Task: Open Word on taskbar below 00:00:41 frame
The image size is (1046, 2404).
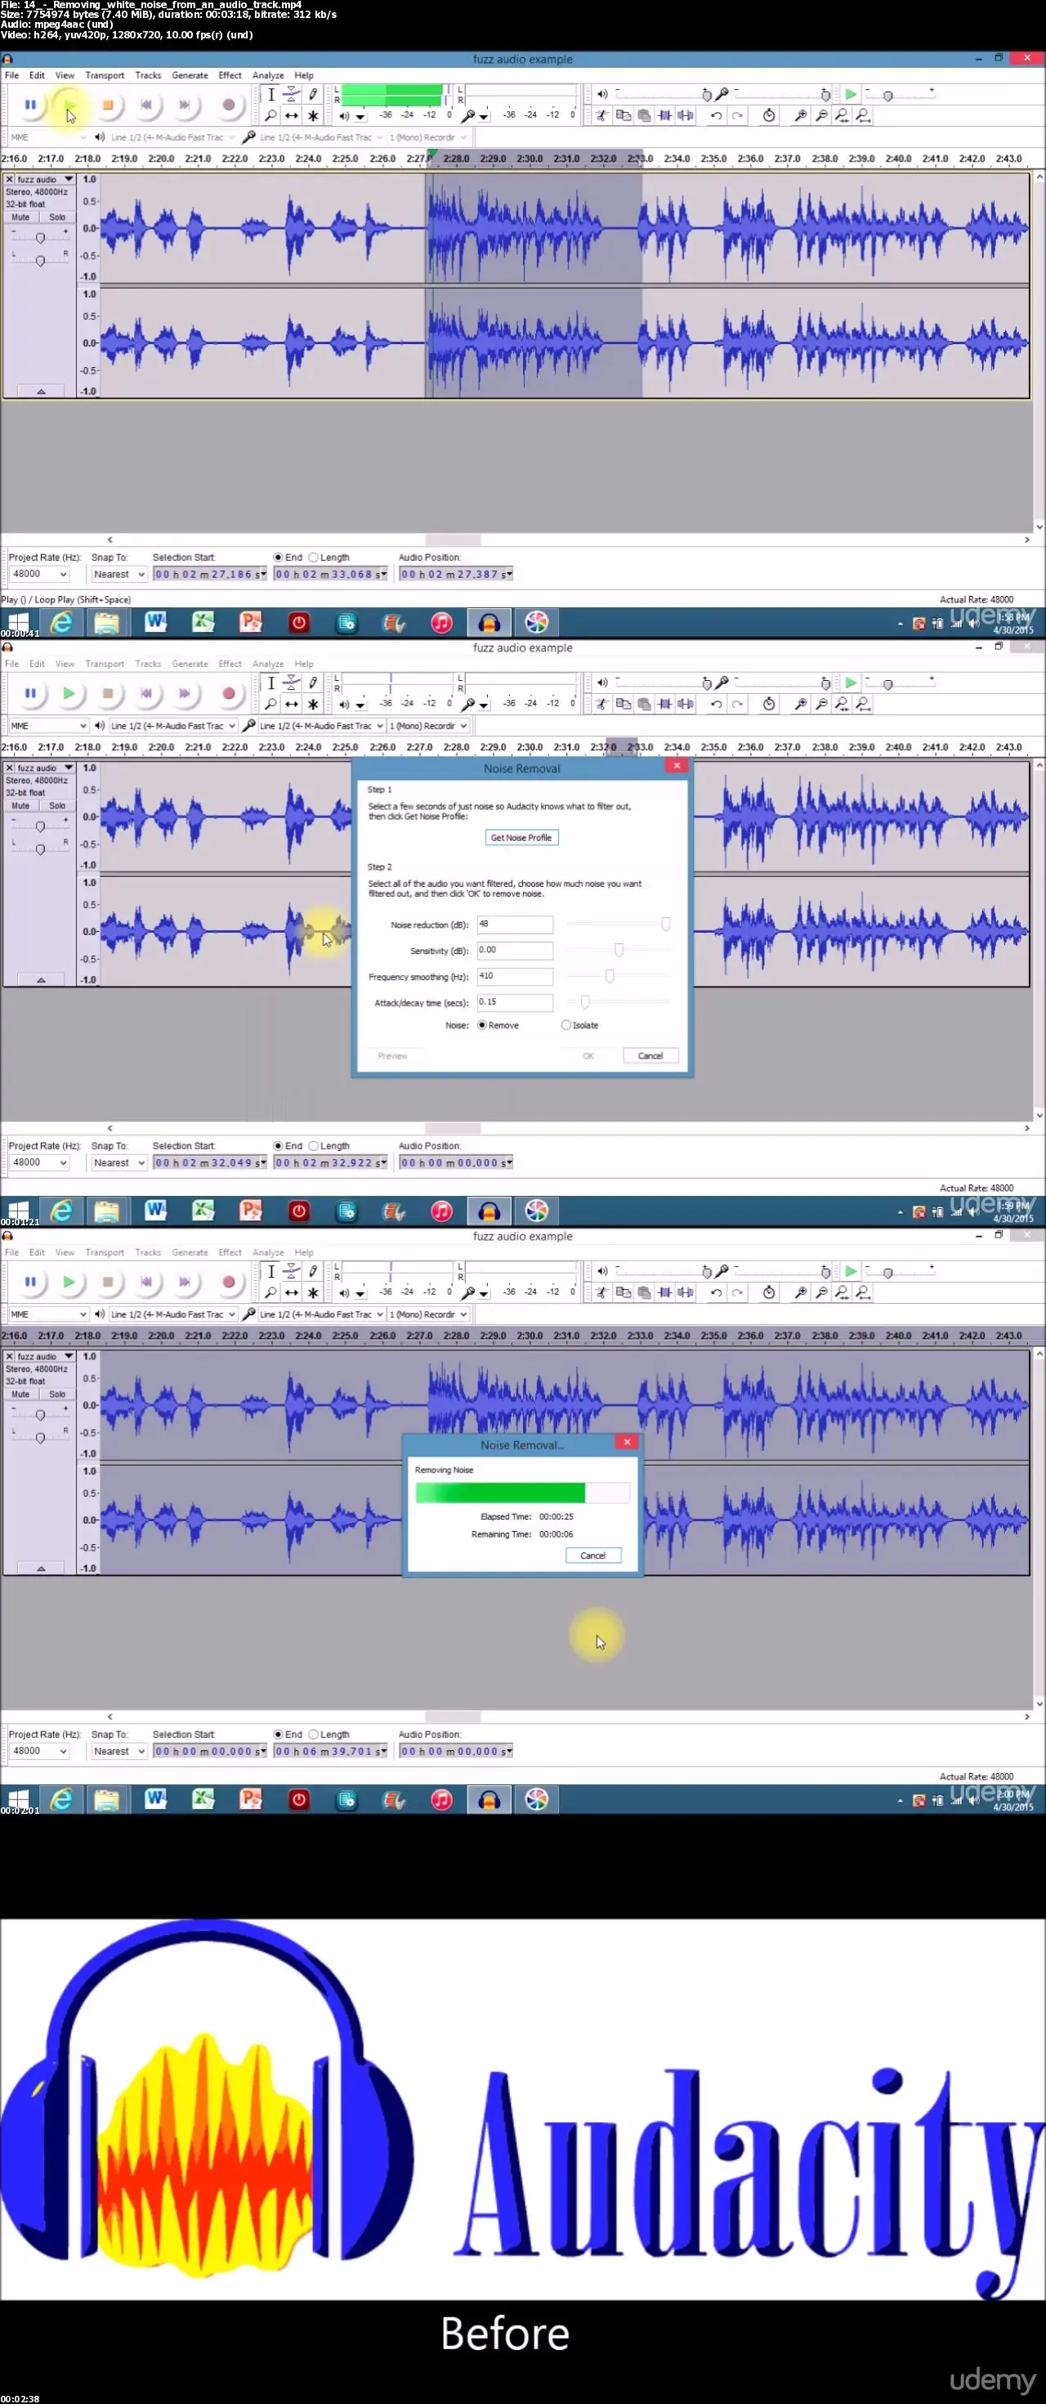Action: coord(155,623)
